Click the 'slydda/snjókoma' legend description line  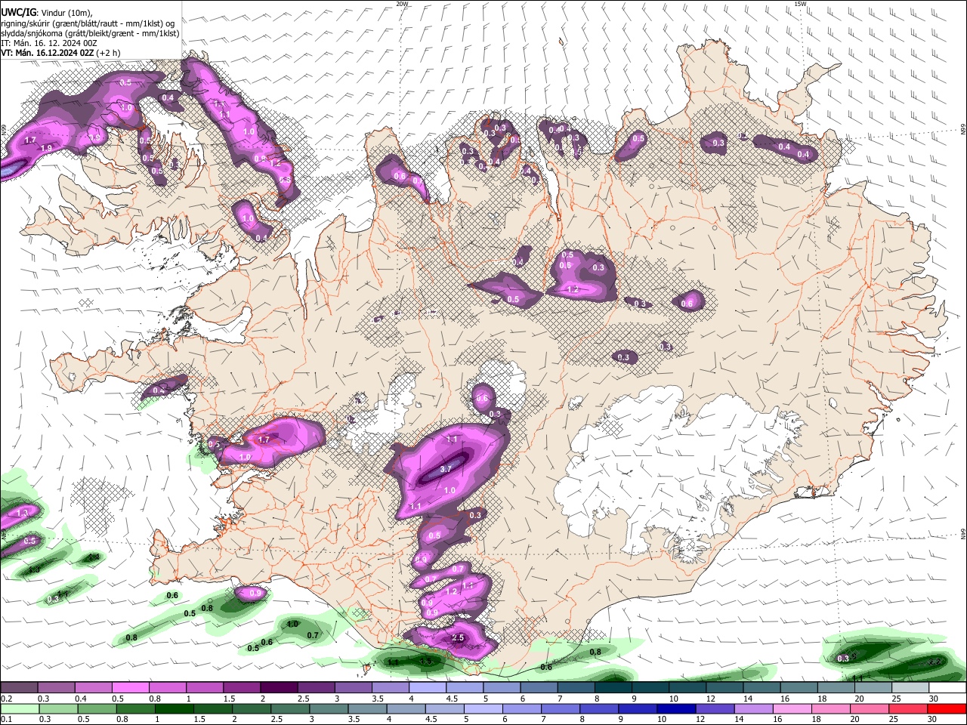(x=90, y=33)
